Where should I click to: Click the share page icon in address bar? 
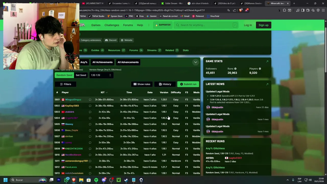(x=234, y=10)
